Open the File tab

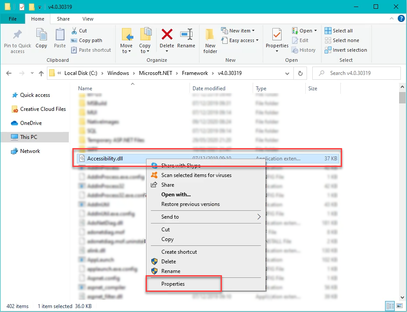pyautogui.click(x=12, y=19)
